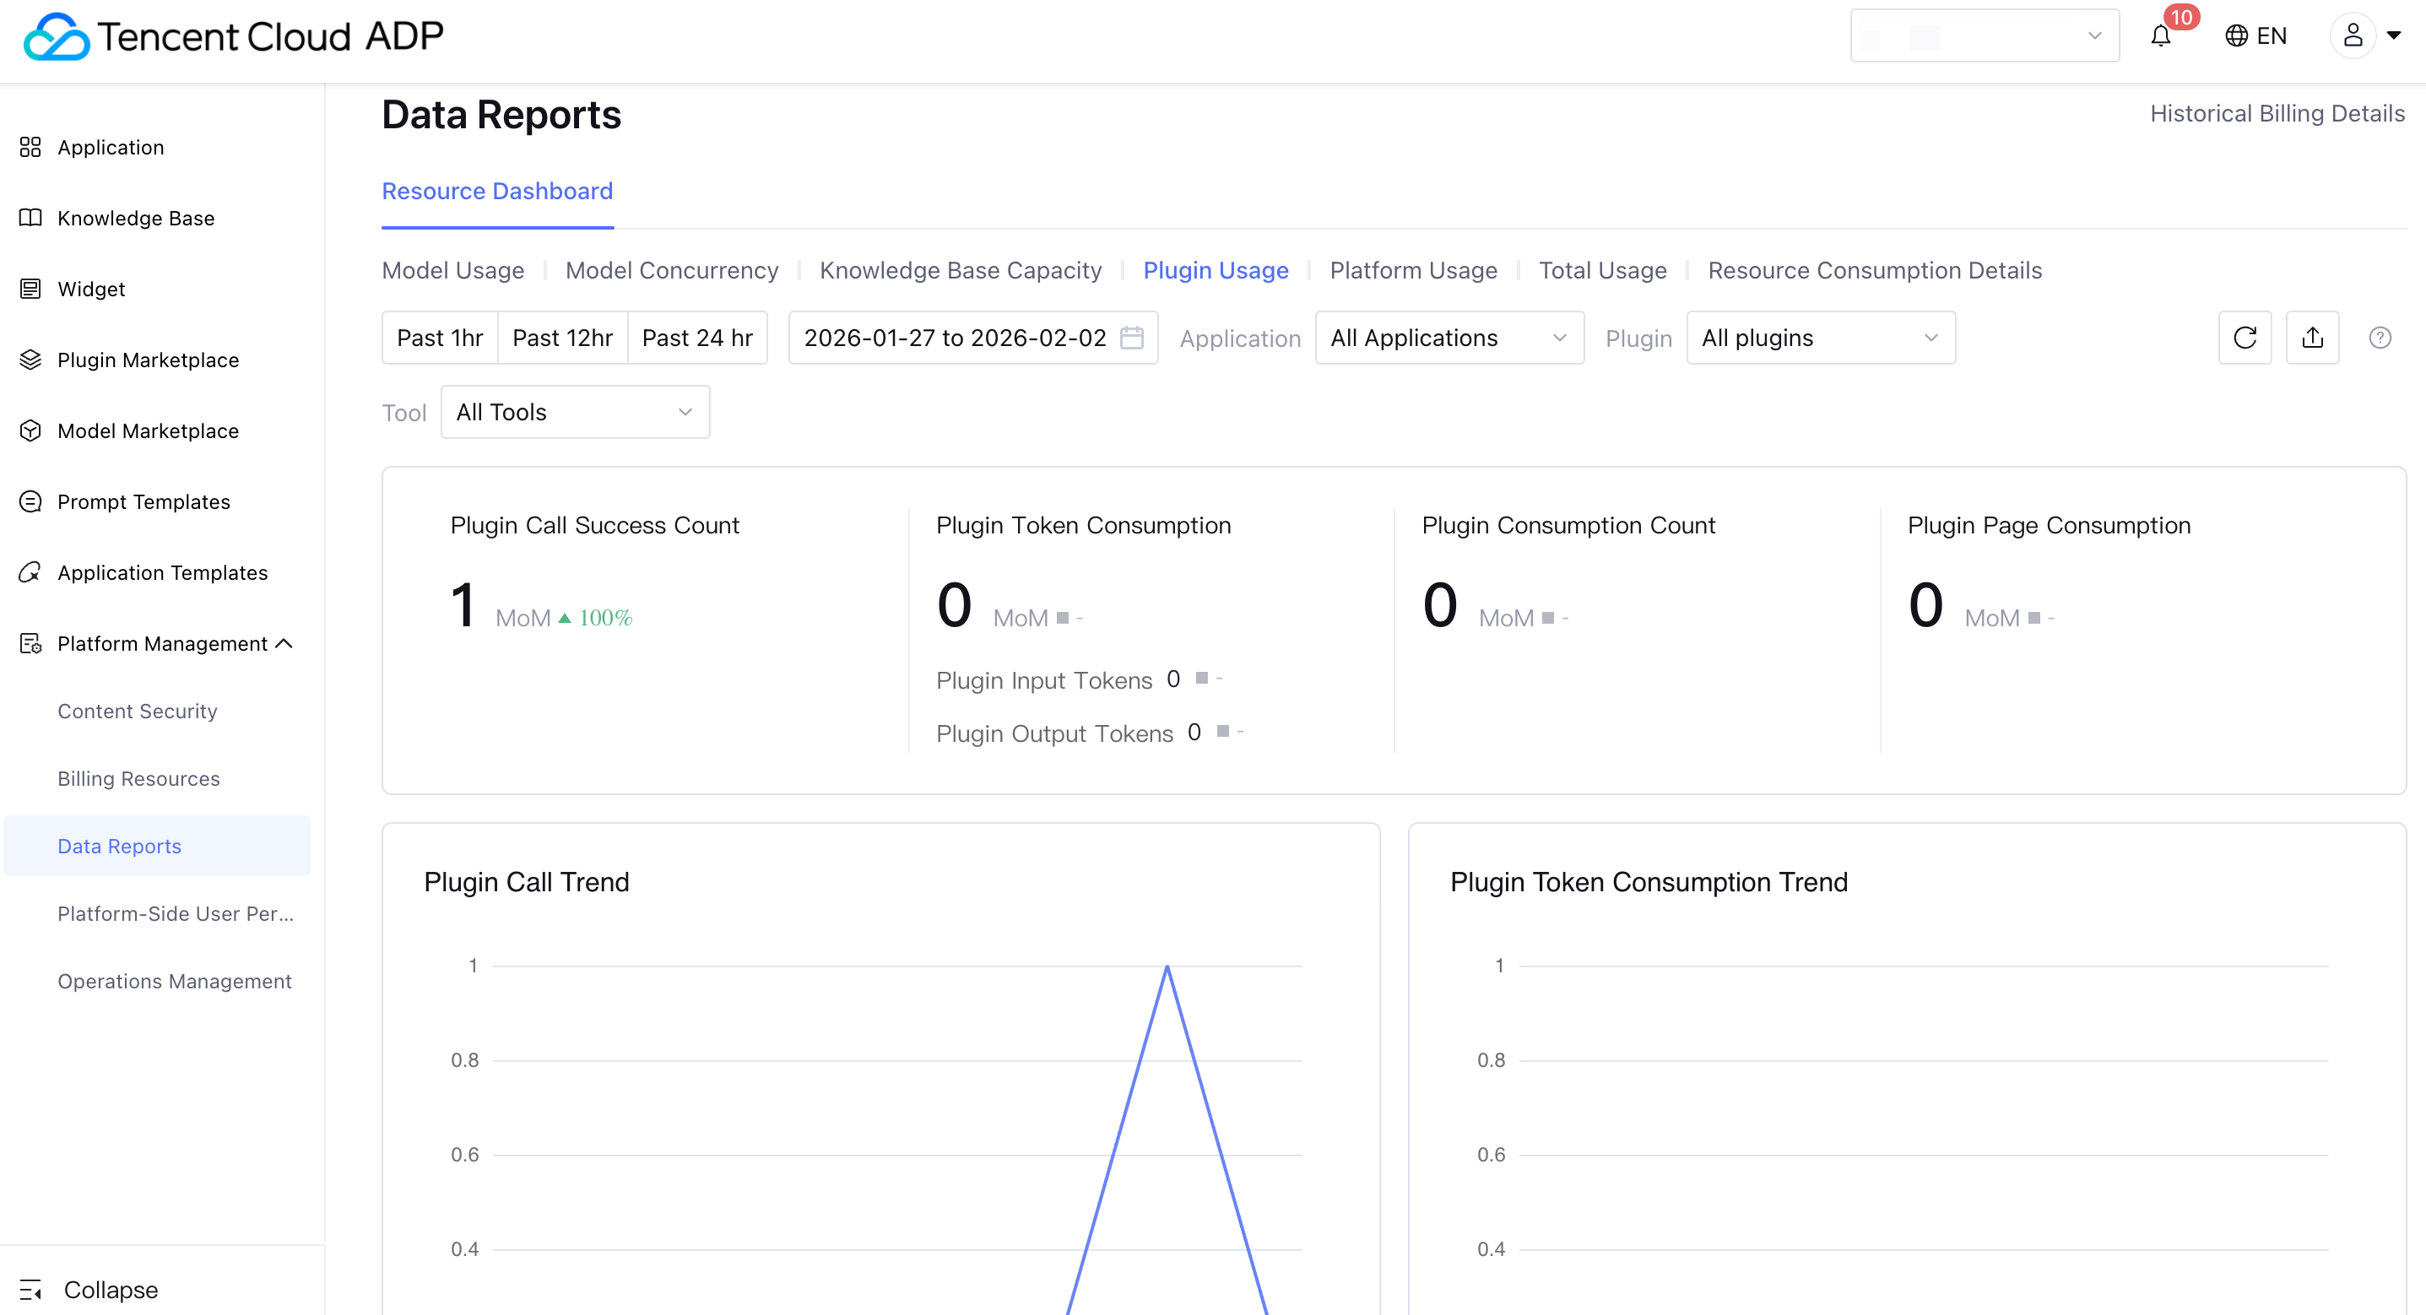Click the notification bell icon
The height and width of the screenshot is (1315, 2426).
coord(2160,35)
